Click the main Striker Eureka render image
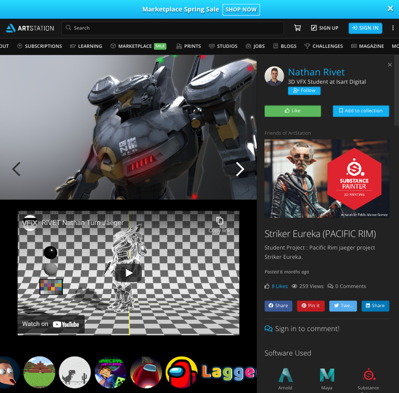399x393 pixels. click(128, 127)
